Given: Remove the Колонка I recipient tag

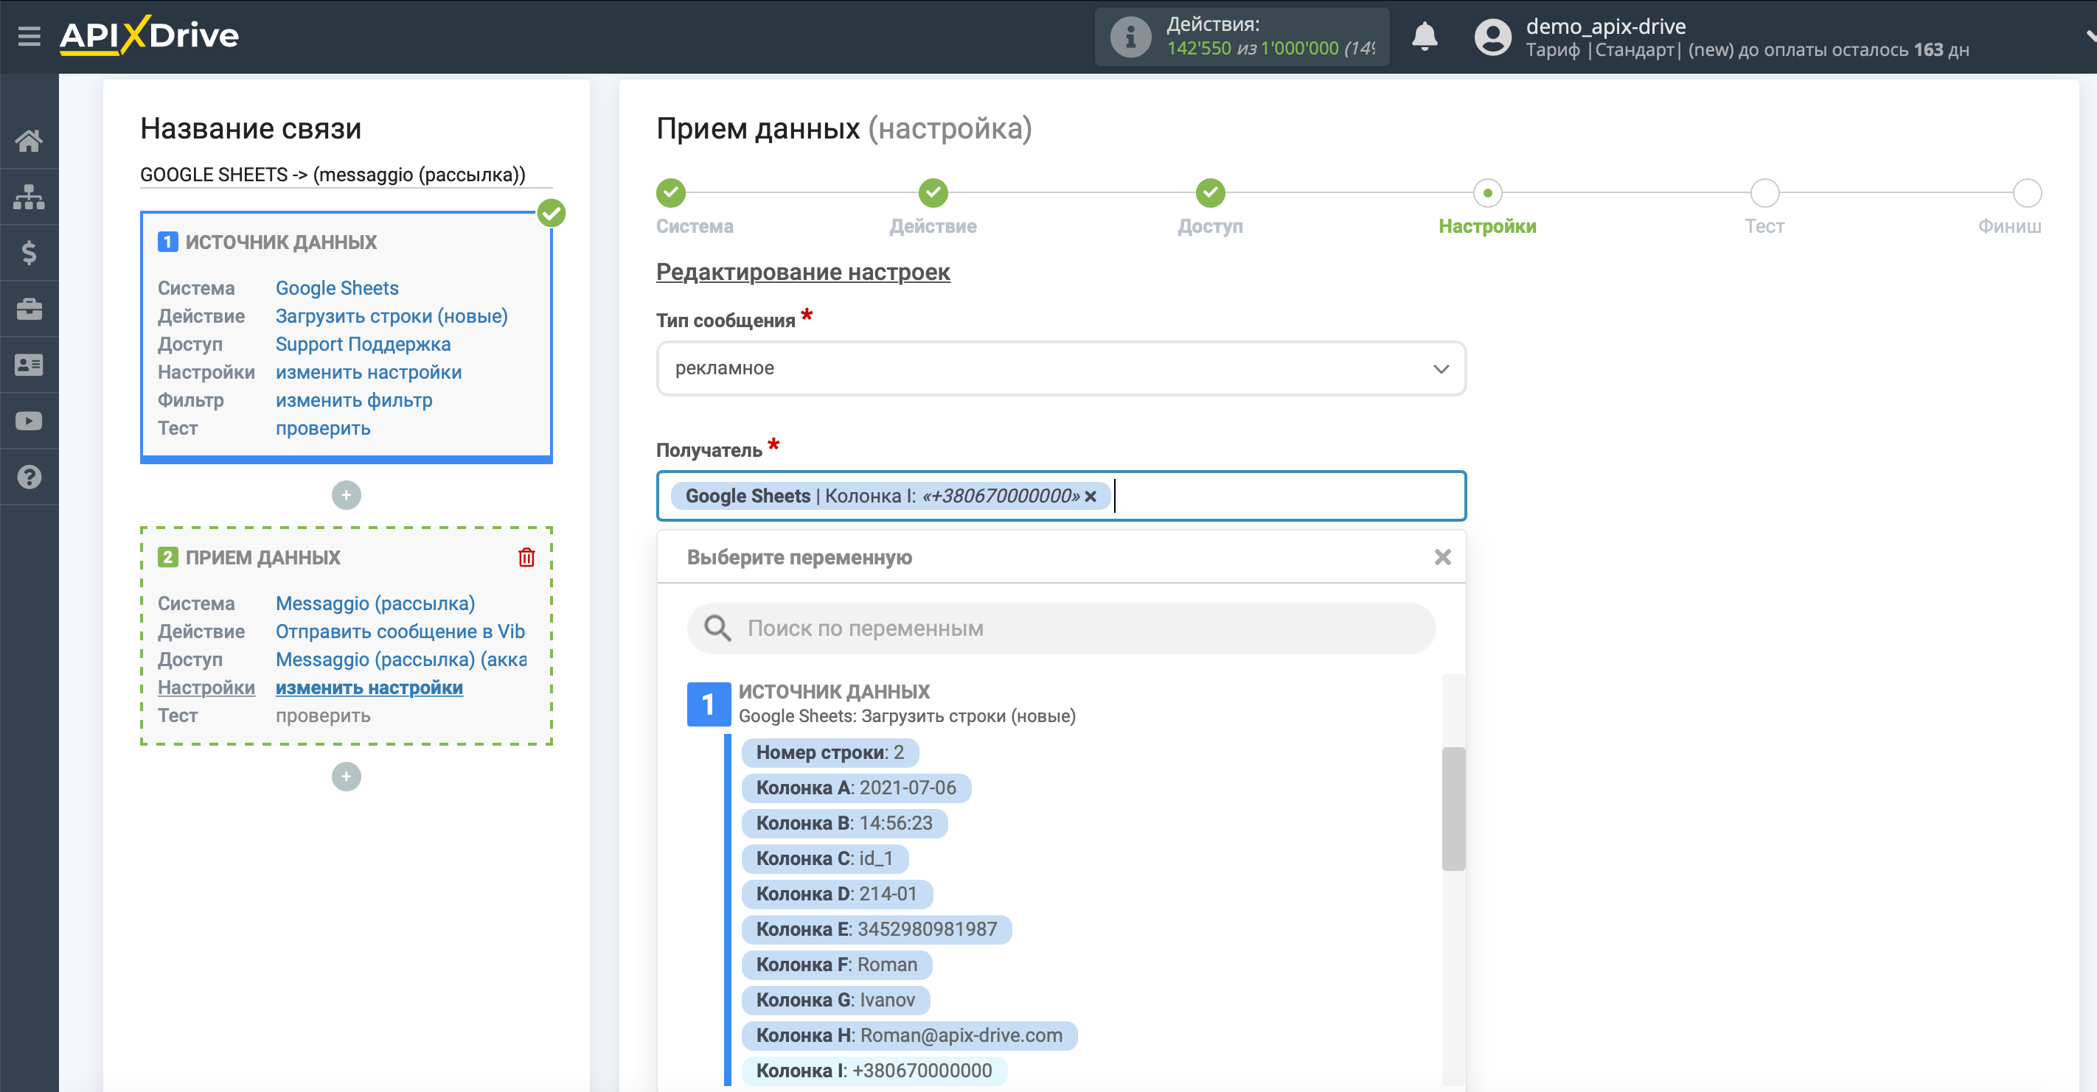Looking at the screenshot, I should click(1091, 497).
